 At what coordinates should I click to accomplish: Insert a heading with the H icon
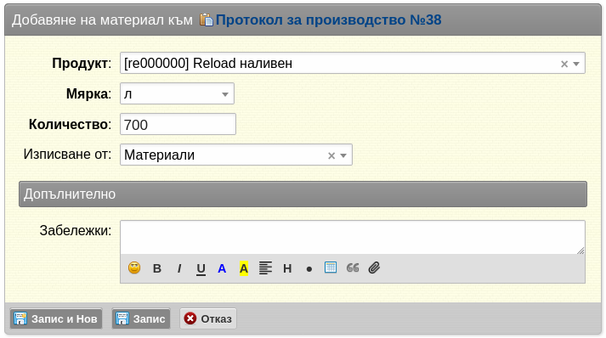(x=287, y=268)
